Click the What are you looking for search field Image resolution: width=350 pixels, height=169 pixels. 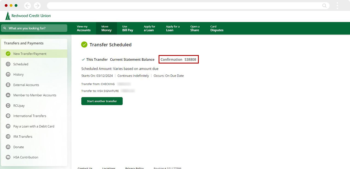(34, 28)
